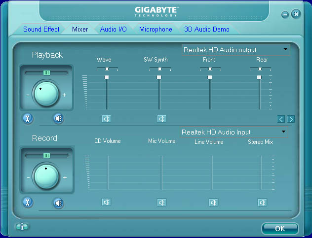Click the Front channel label

coord(209,60)
